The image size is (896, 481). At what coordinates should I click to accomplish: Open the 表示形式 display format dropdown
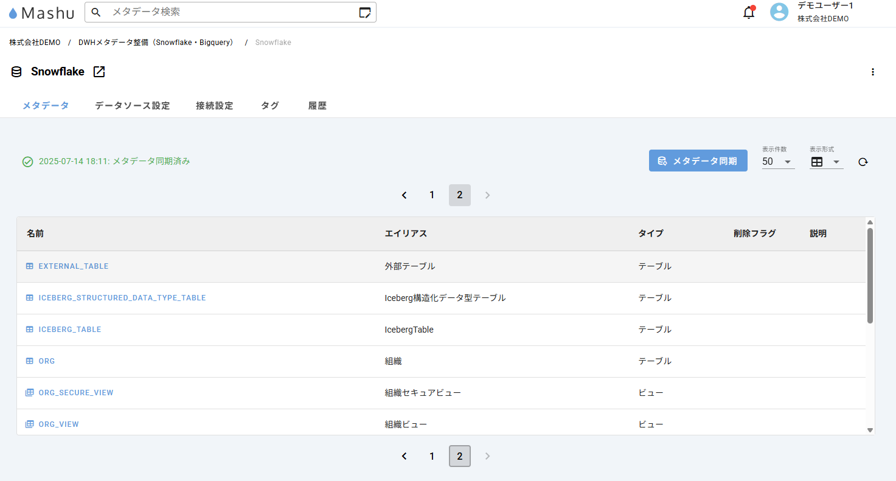(826, 162)
